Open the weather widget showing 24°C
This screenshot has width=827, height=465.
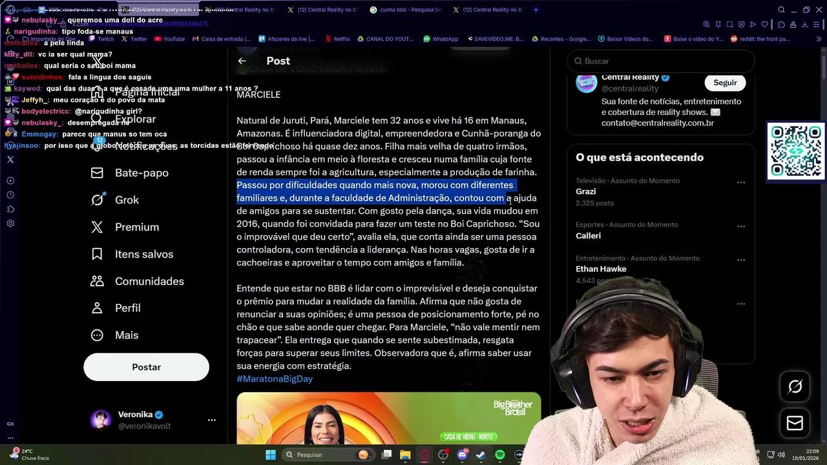pos(30,455)
